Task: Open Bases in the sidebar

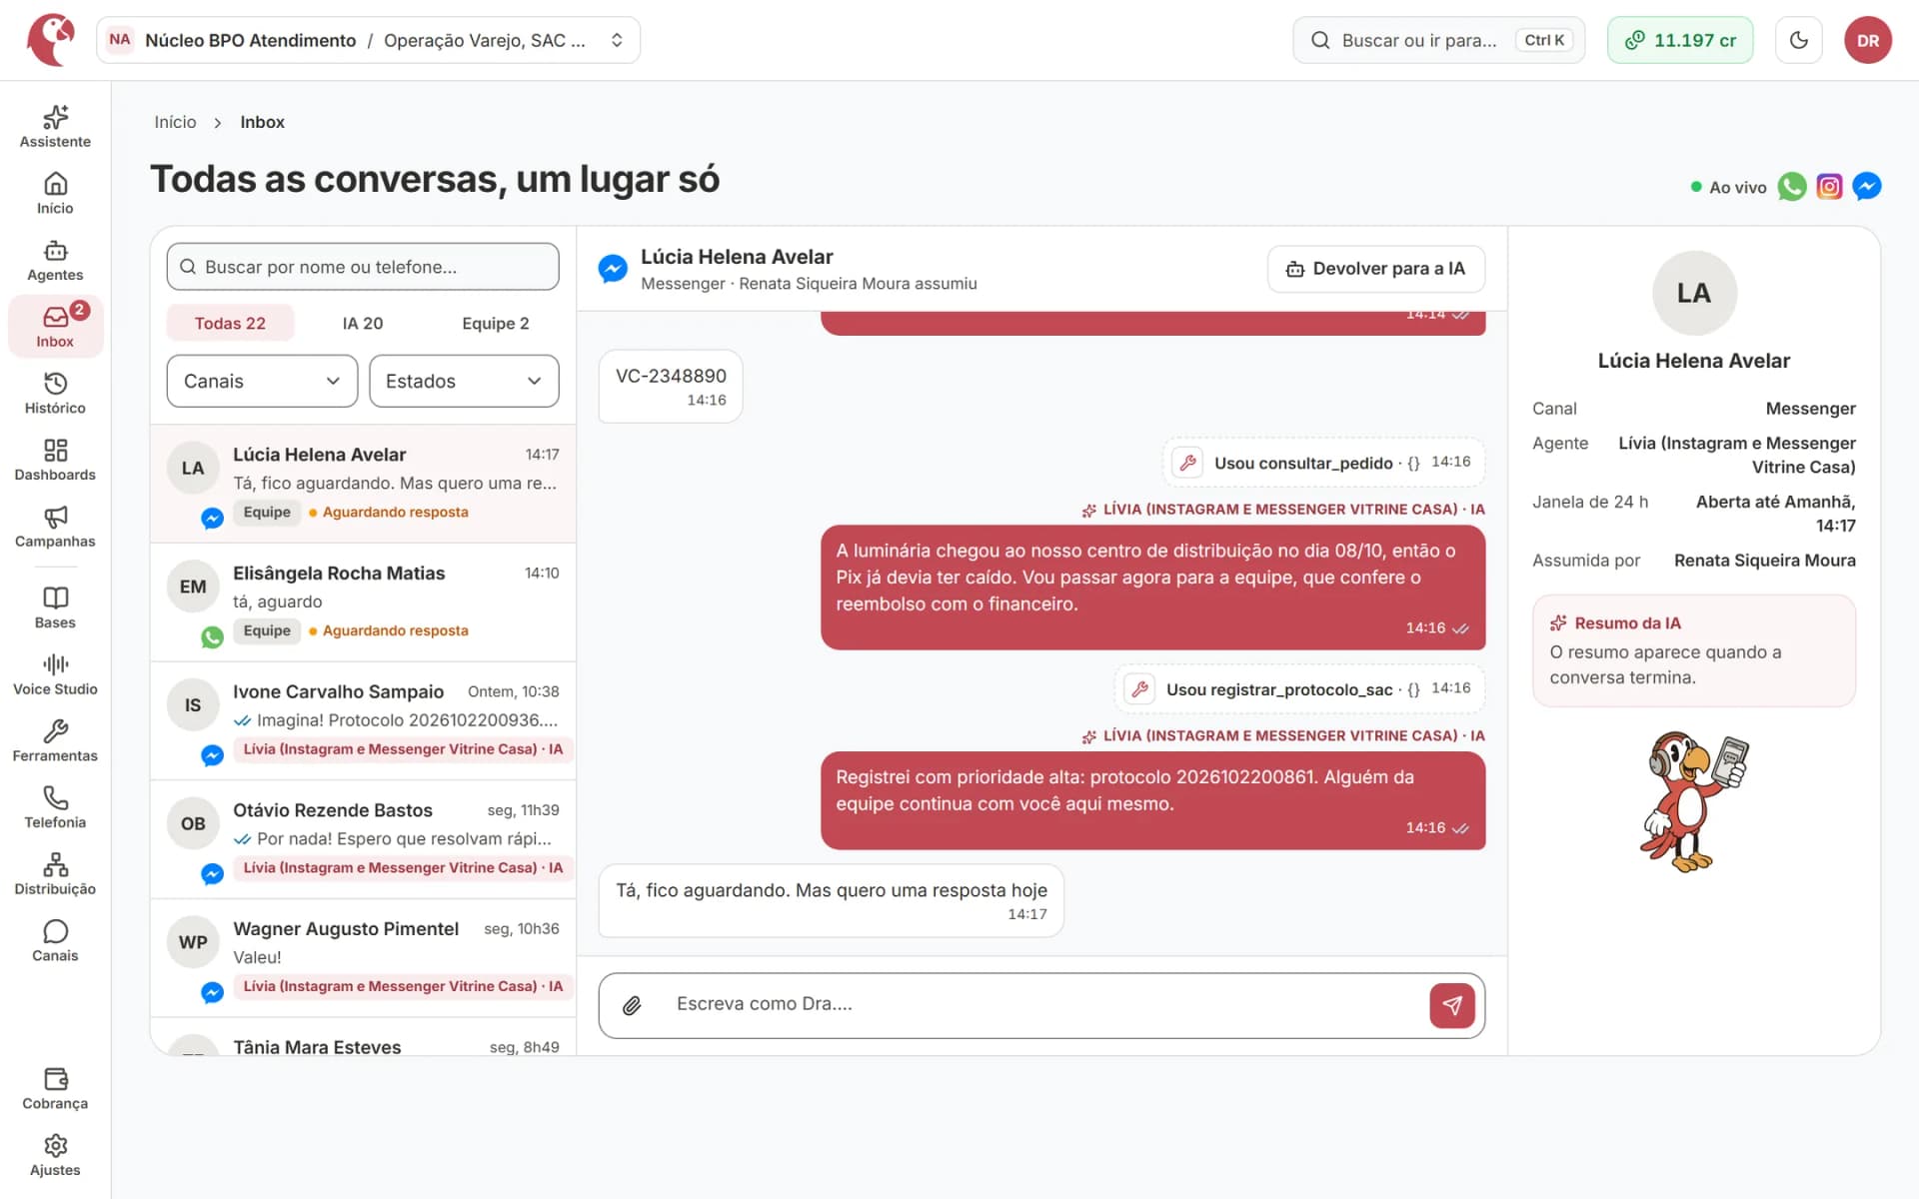Action: point(55,608)
